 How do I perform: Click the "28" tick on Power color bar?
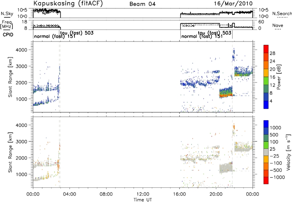point(272,53)
